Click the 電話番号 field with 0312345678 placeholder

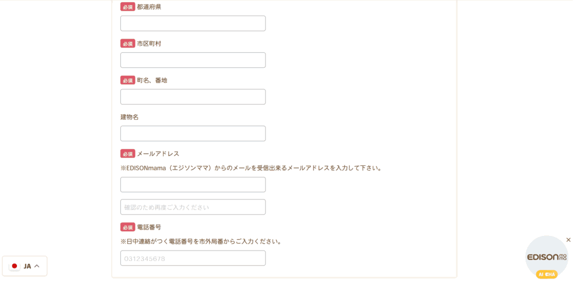click(193, 258)
